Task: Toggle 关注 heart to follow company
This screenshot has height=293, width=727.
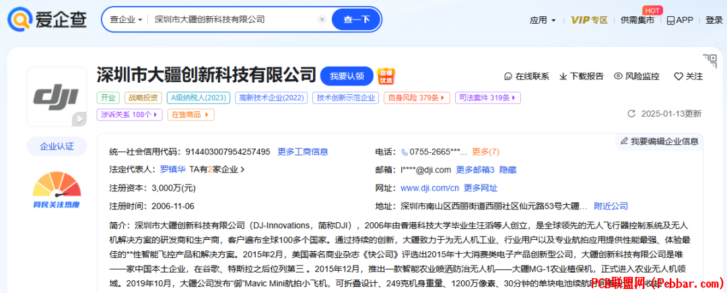Action: tap(689, 76)
